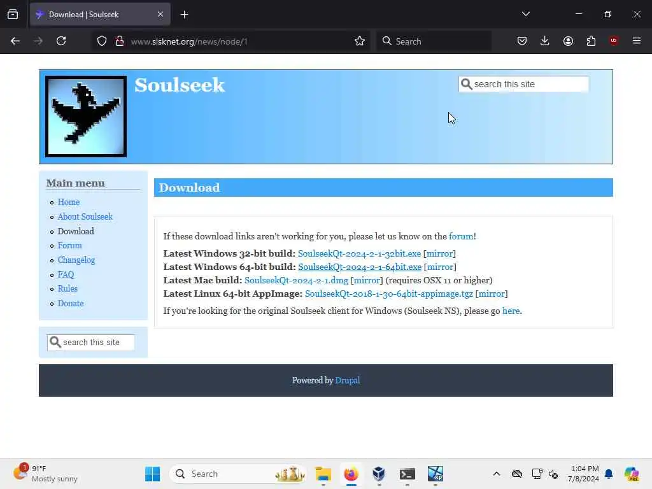The width and height of the screenshot is (652, 489).
Task: Switch to Firefox in the taskbar
Action: pyautogui.click(x=351, y=474)
